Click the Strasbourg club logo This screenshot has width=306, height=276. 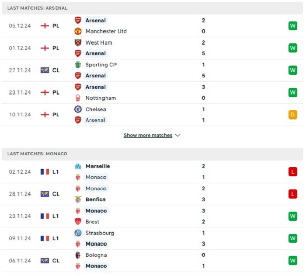78,233
